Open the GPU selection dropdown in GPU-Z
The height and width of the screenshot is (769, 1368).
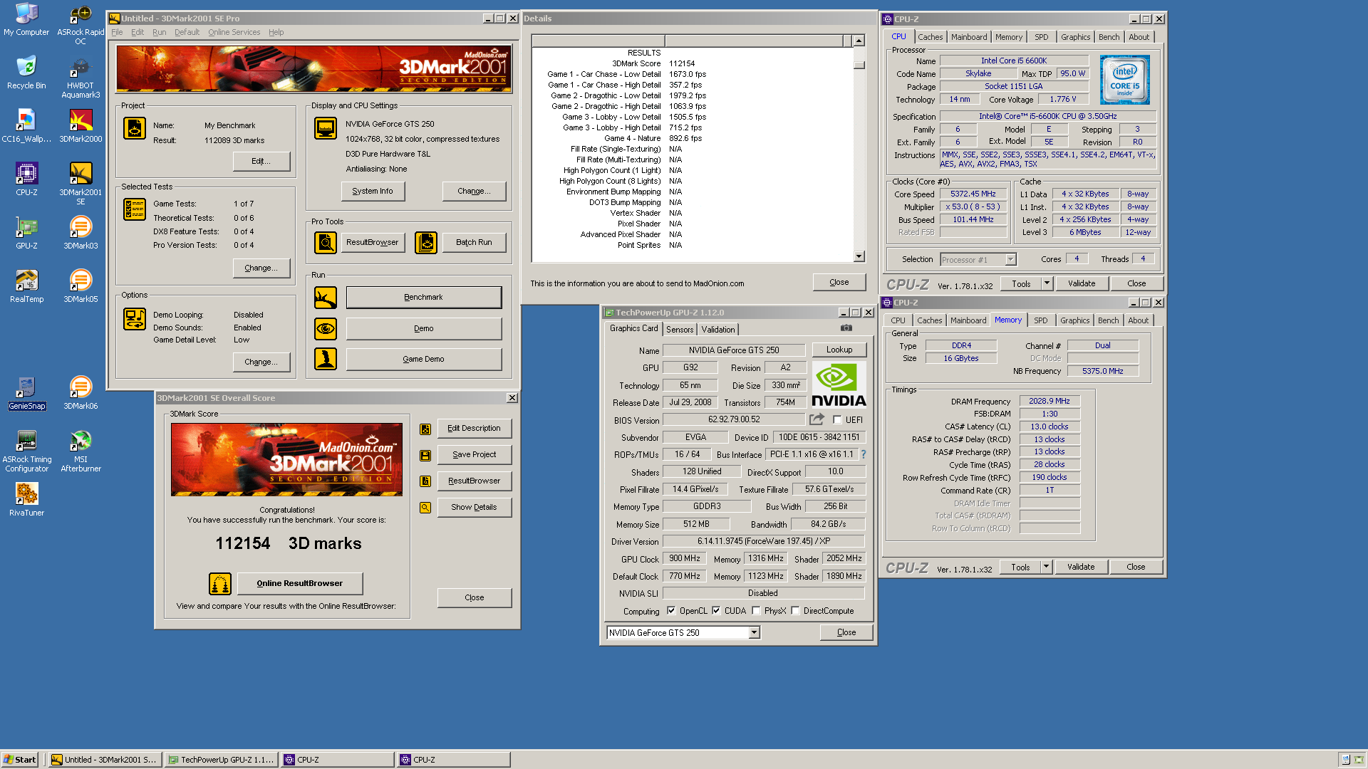click(x=754, y=633)
